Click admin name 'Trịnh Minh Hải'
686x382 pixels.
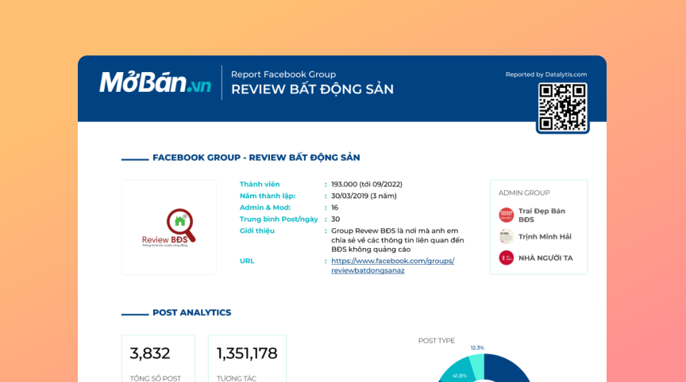click(545, 237)
